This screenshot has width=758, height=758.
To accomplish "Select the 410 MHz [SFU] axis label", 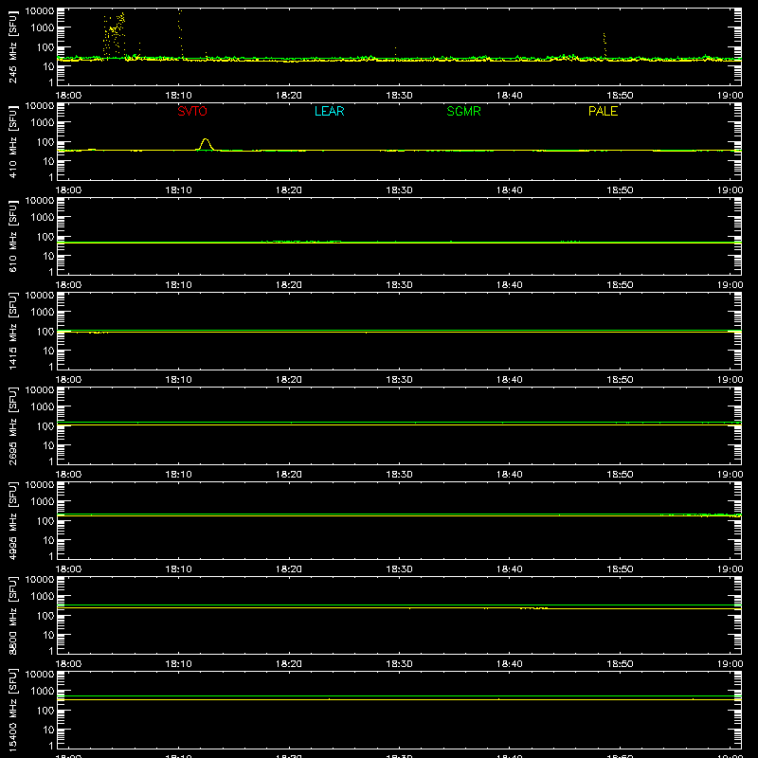I will click(13, 141).
